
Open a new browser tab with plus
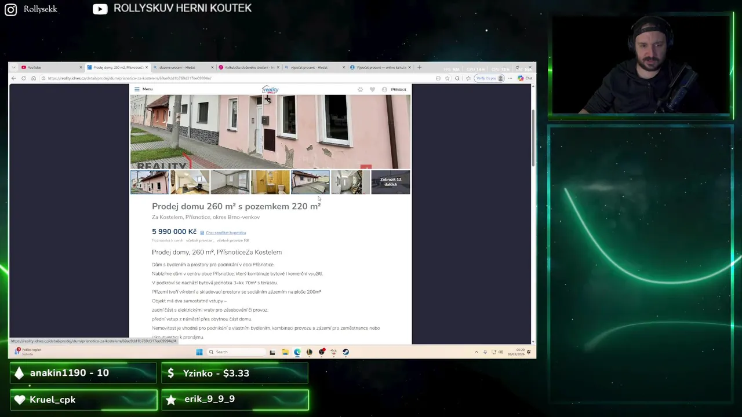(x=419, y=67)
